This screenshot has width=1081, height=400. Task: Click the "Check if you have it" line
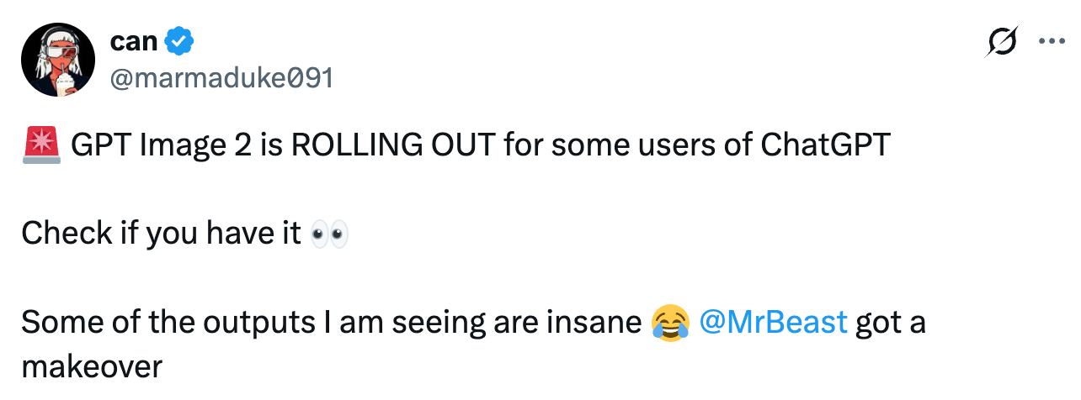161,234
